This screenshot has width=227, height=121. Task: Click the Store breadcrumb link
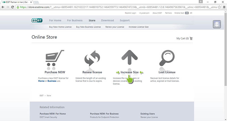[x=49, y=95]
